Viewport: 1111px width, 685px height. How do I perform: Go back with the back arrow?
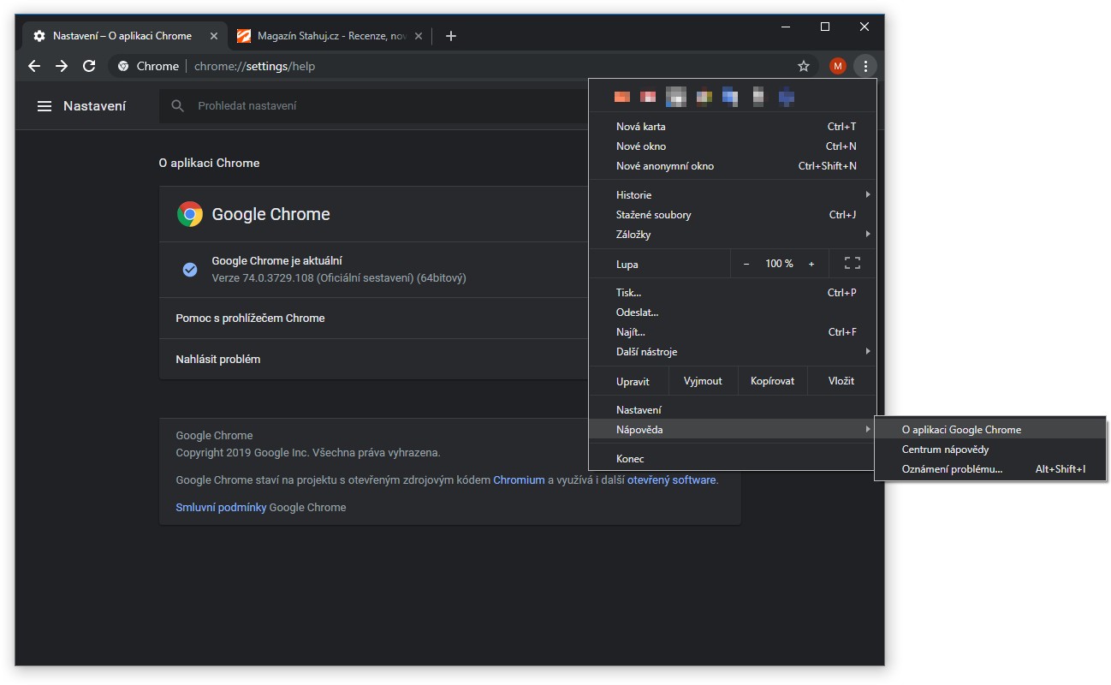pos(34,66)
